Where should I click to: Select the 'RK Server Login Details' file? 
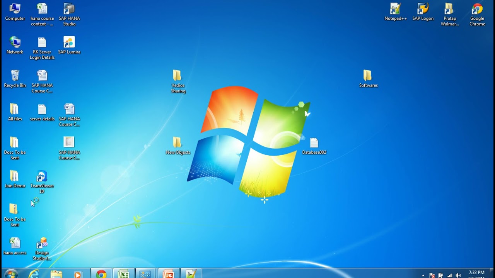[x=42, y=48]
